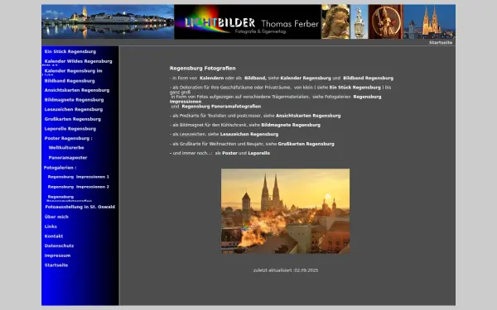Click 'Kalendern' link in body text
The width and height of the screenshot is (497, 310).
pyautogui.click(x=211, y=79)
